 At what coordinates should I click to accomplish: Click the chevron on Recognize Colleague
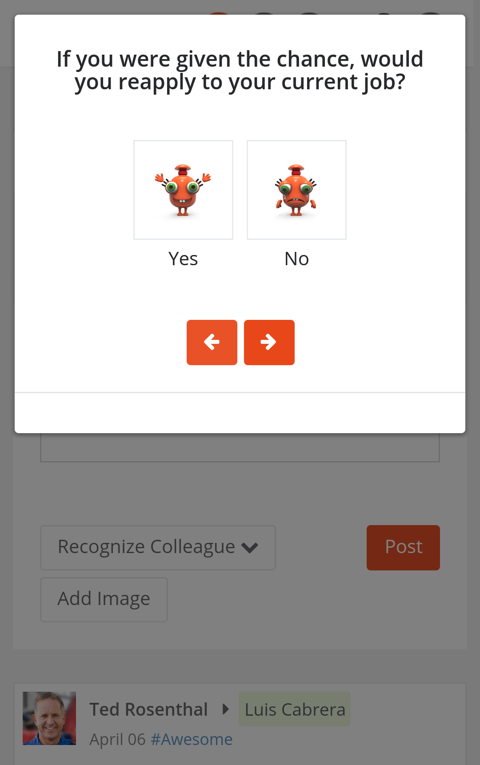[250, 548]
